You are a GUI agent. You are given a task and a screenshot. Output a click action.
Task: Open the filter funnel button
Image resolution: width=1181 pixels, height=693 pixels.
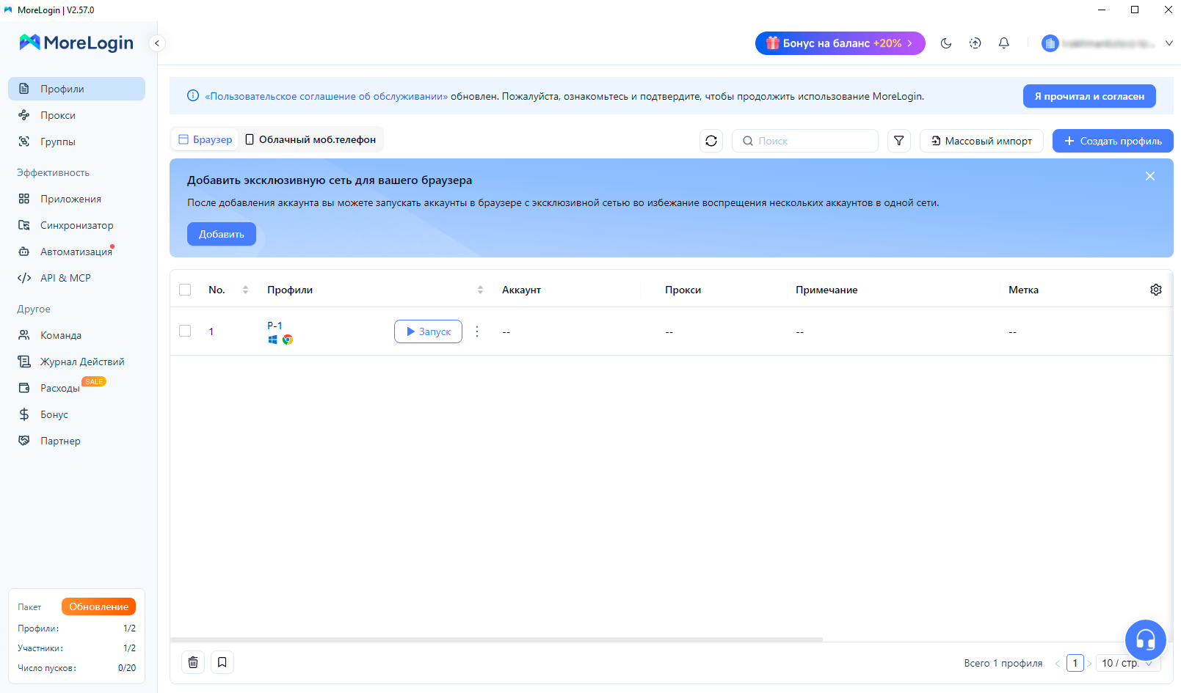click(x=899, y=141)
